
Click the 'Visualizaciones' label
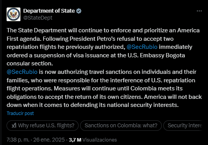(100, 140)
